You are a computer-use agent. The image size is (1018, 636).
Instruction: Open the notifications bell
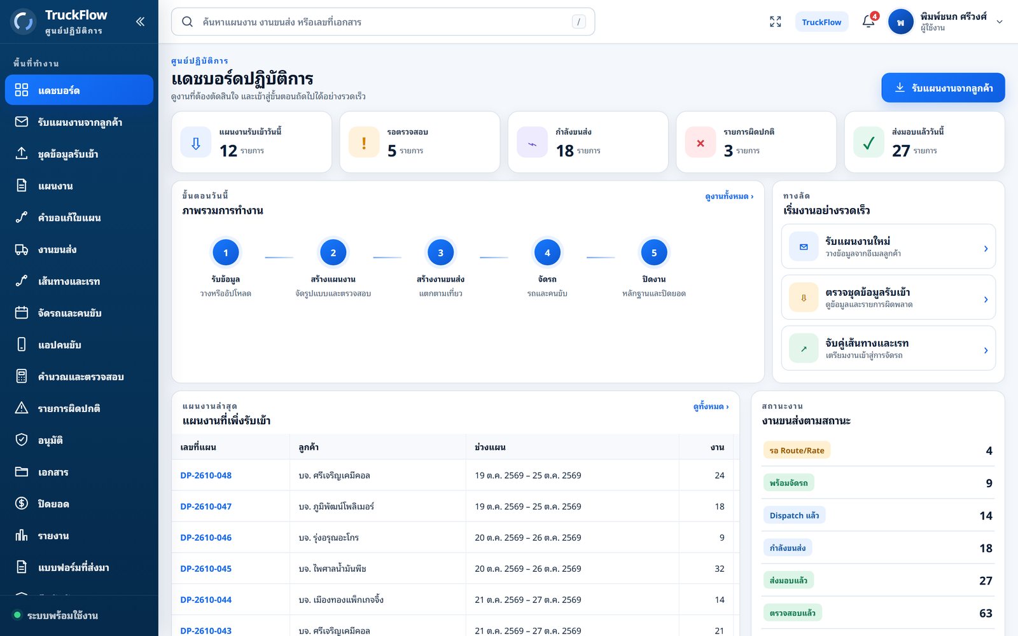click(x=868, y=22)
